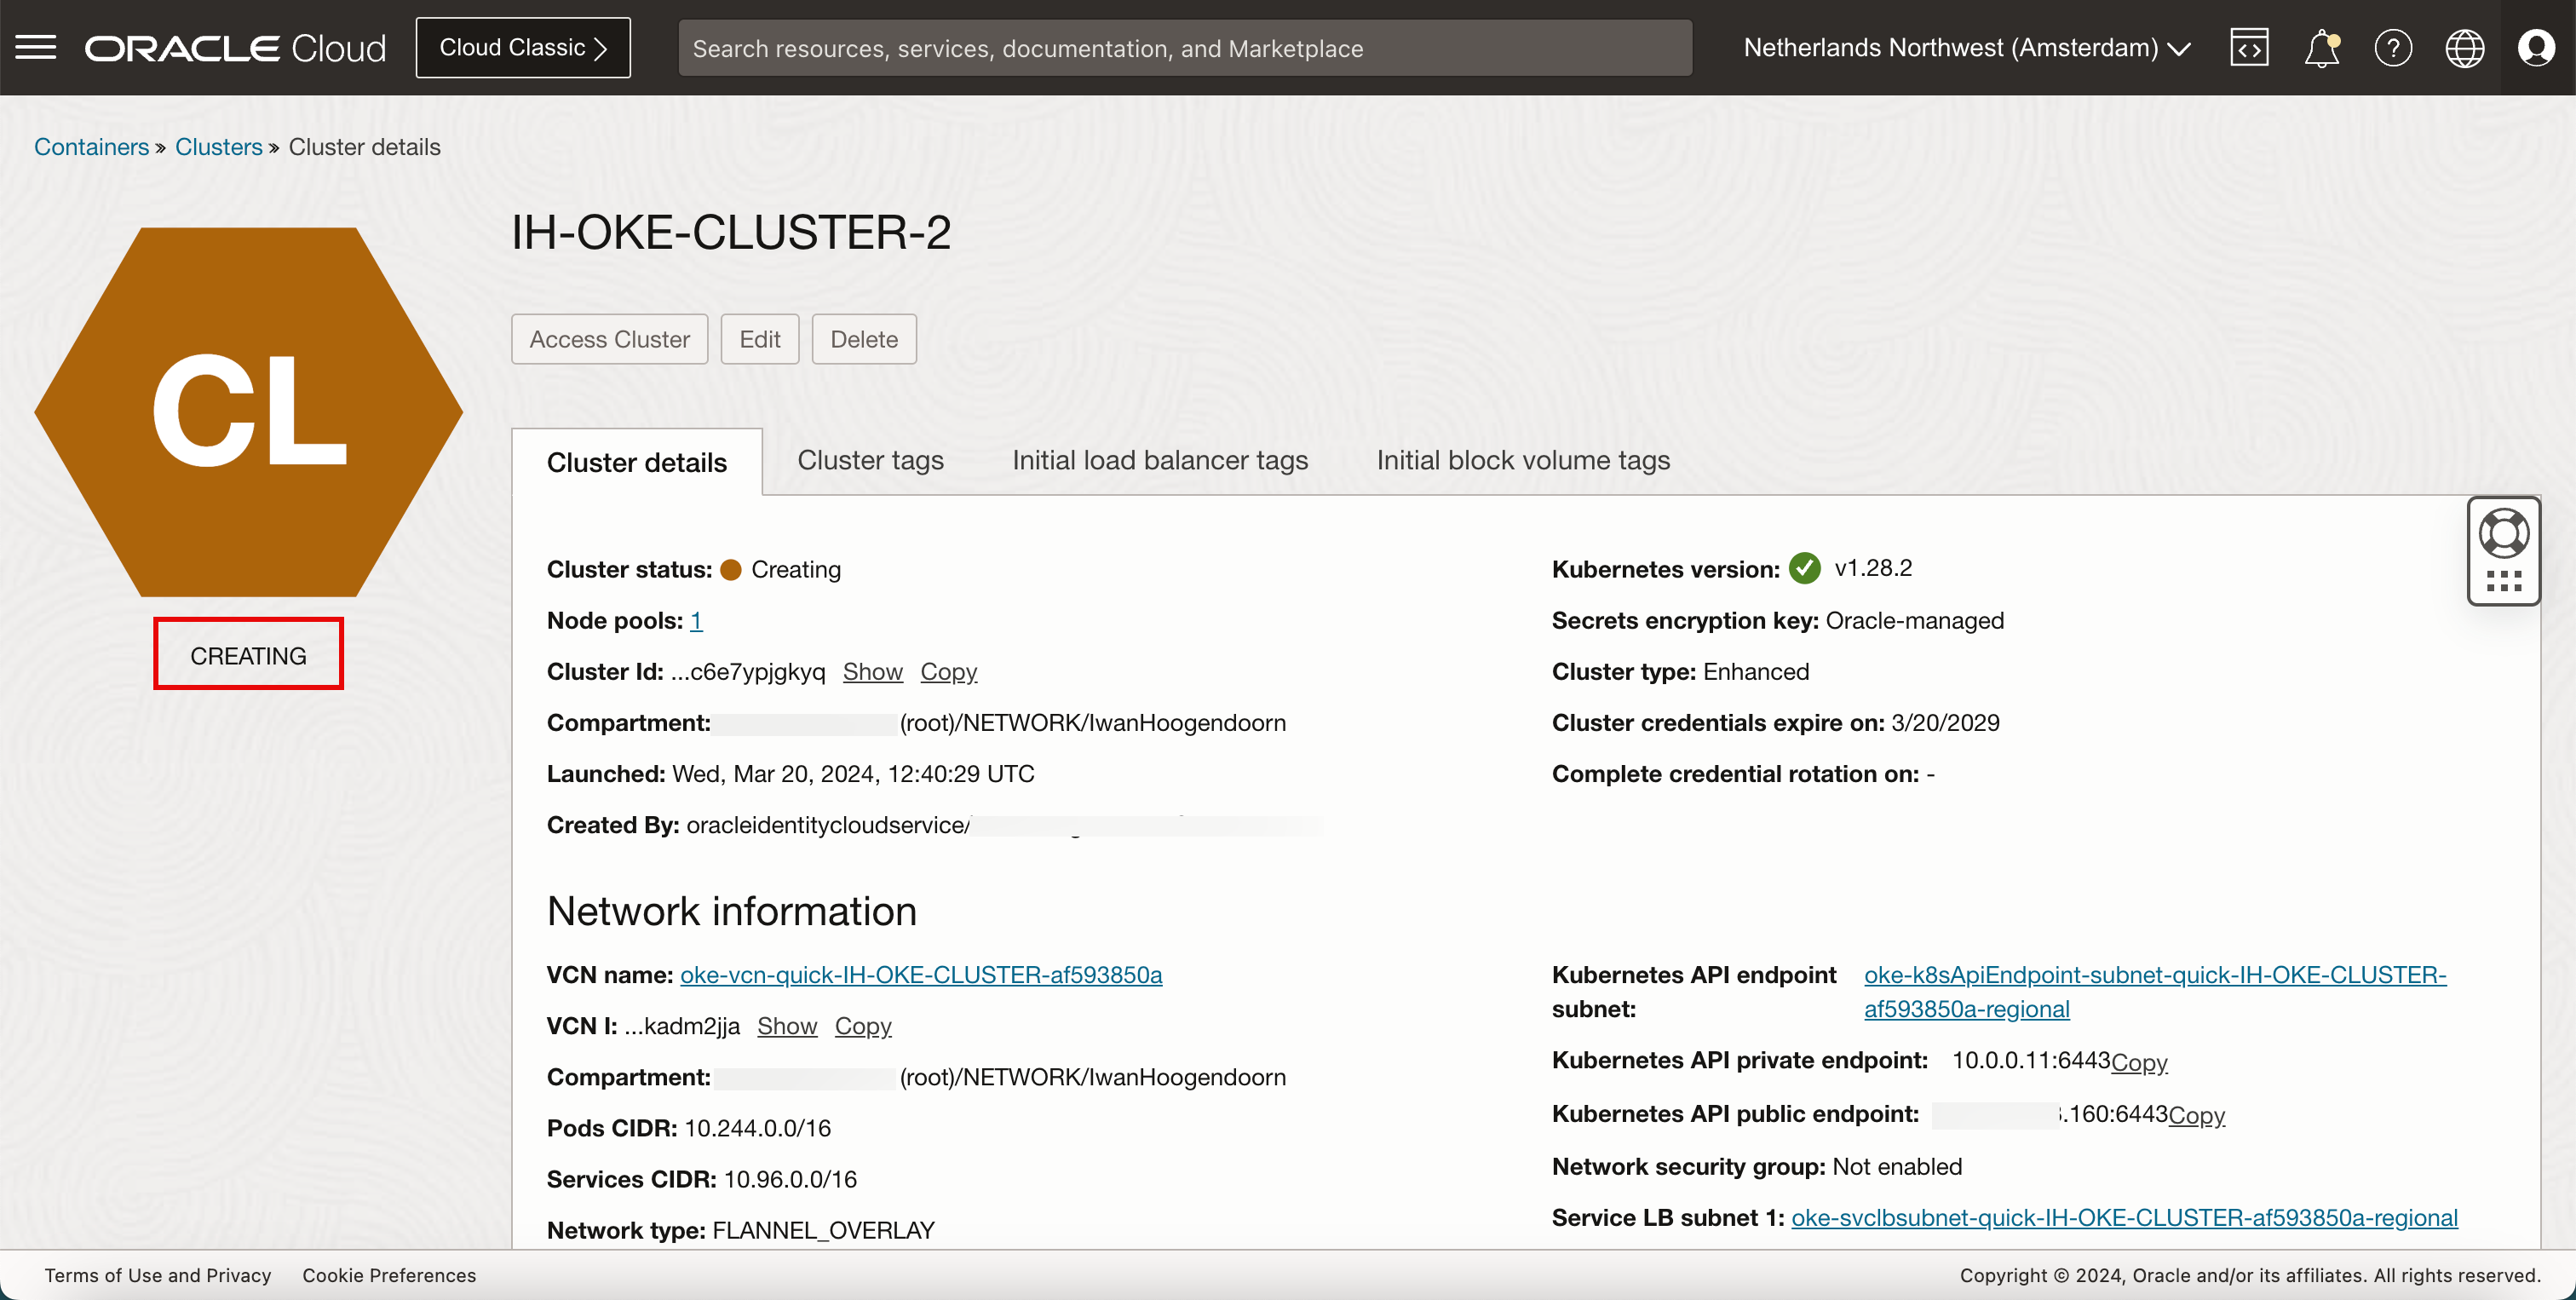2576x1300 pixels.
Task: Open the Cloud Classic switcher
Action: (x=523, y=47)
